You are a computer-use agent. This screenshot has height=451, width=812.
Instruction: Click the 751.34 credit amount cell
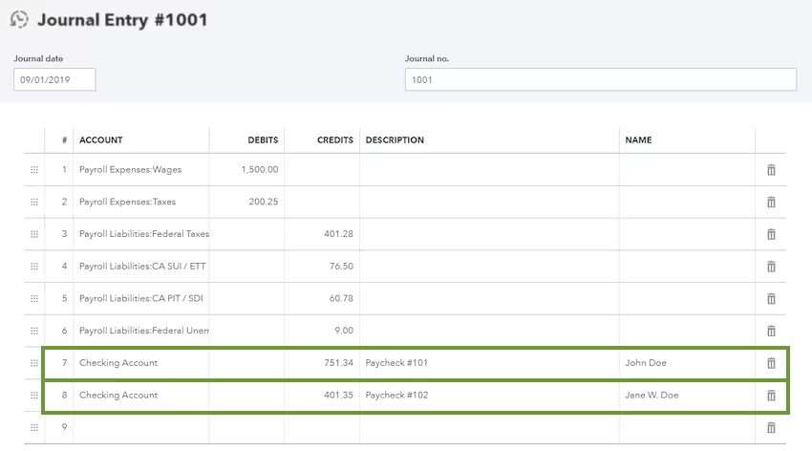[322, 363]
